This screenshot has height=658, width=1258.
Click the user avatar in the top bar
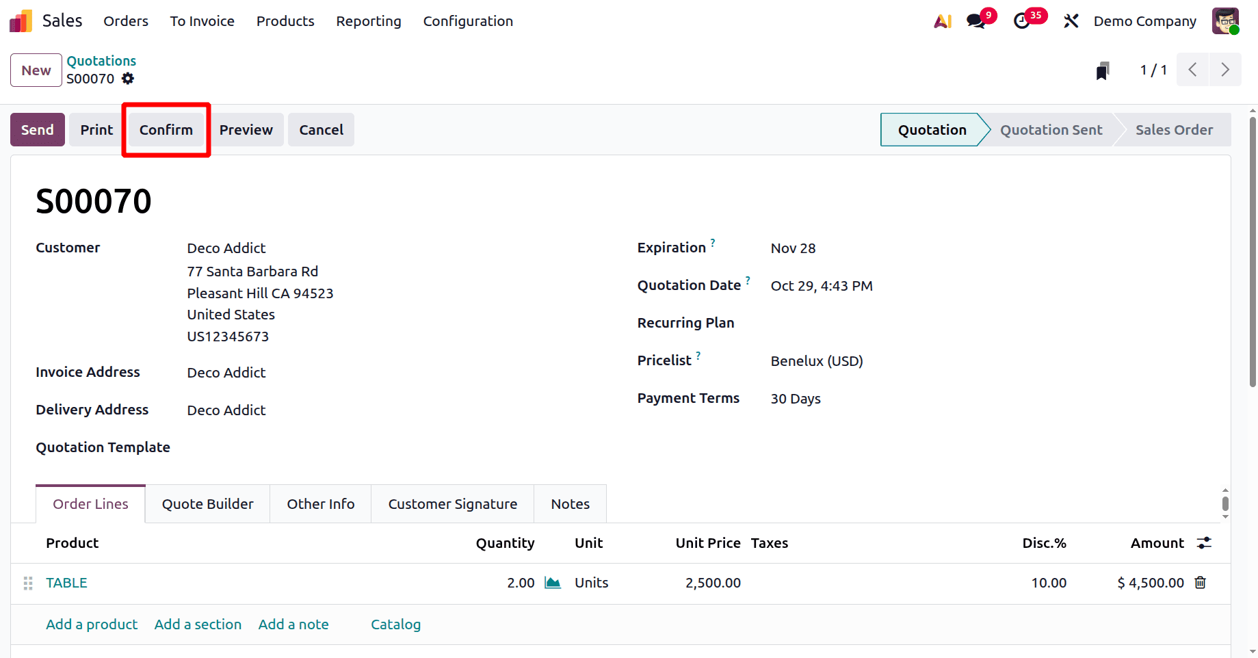[1225, 21]
